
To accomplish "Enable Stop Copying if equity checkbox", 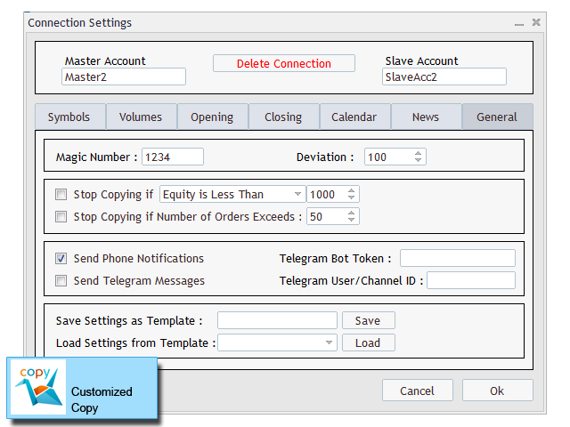I will tap(61, 194).
